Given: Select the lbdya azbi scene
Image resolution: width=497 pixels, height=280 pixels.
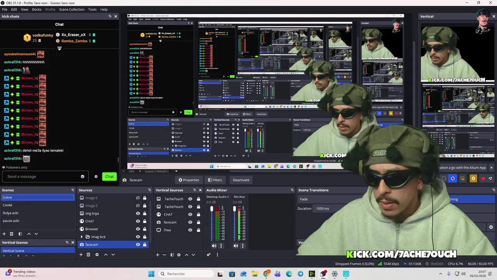Looking at the screenshot, I should pyautogui.click(x=37, y=213).
